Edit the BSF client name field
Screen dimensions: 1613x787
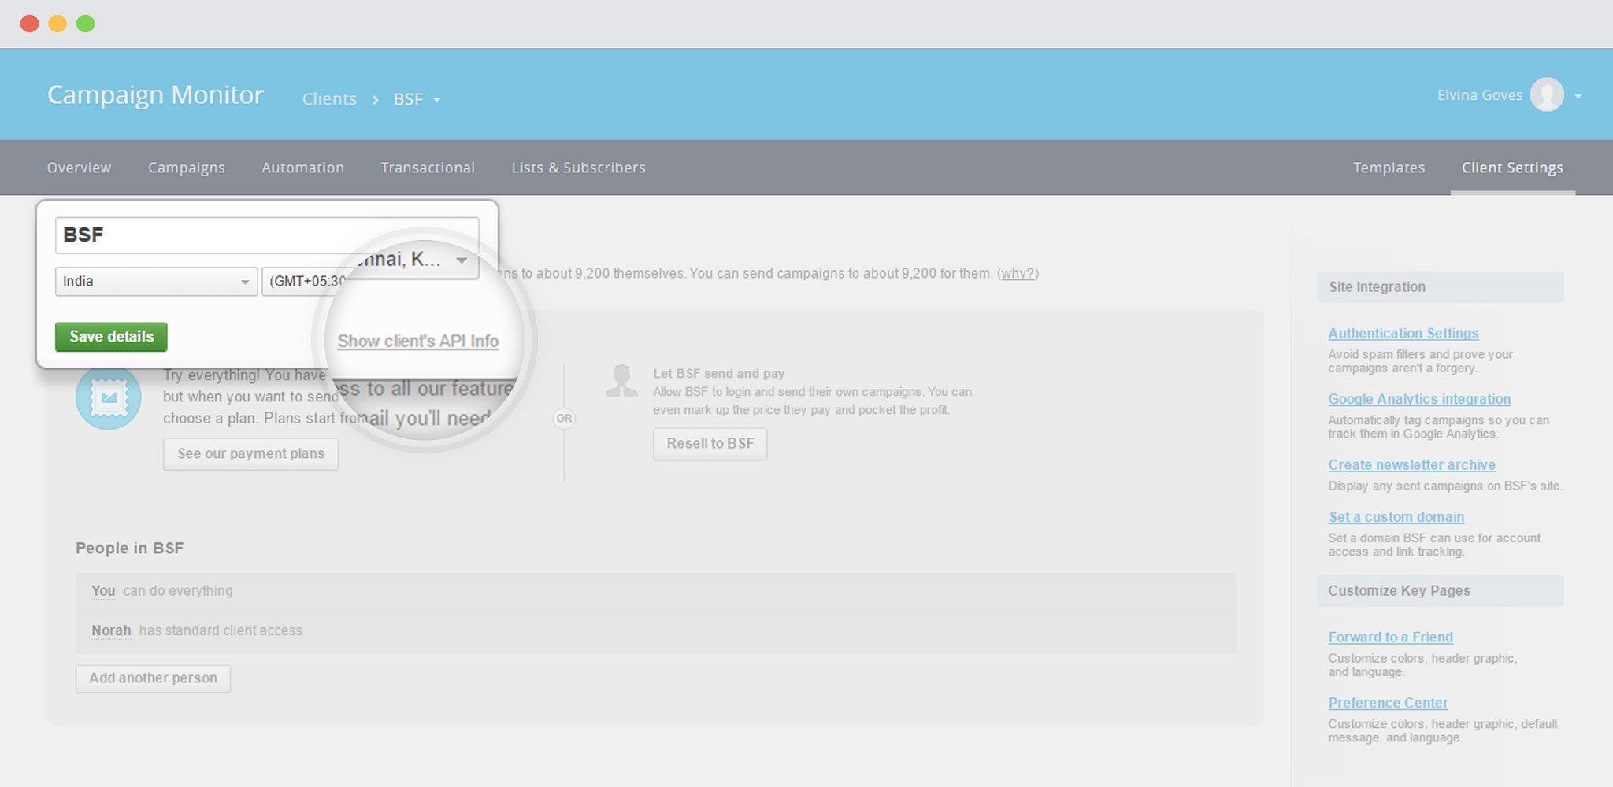[x=267, y=235]
